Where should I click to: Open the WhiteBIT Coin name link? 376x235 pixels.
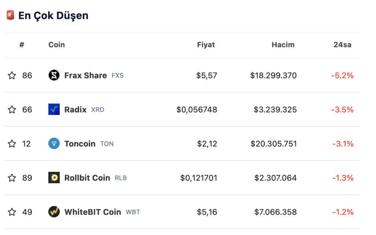[93, 212]
